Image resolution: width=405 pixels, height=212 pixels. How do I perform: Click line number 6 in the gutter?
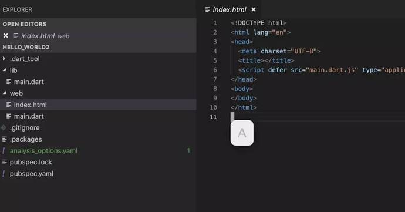[215, 70]
